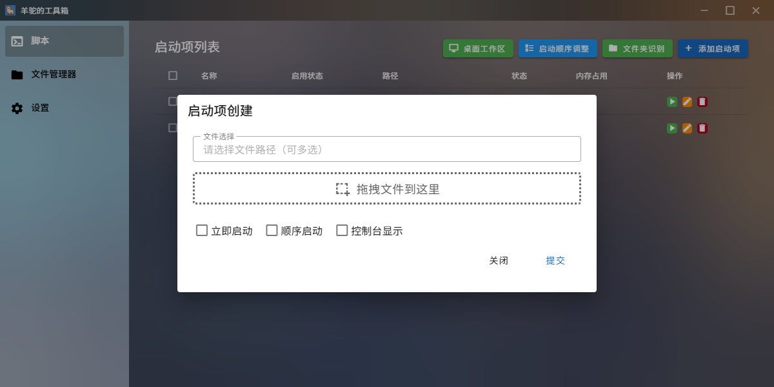Delete the second startup item with red trash icon

[702, 128]
